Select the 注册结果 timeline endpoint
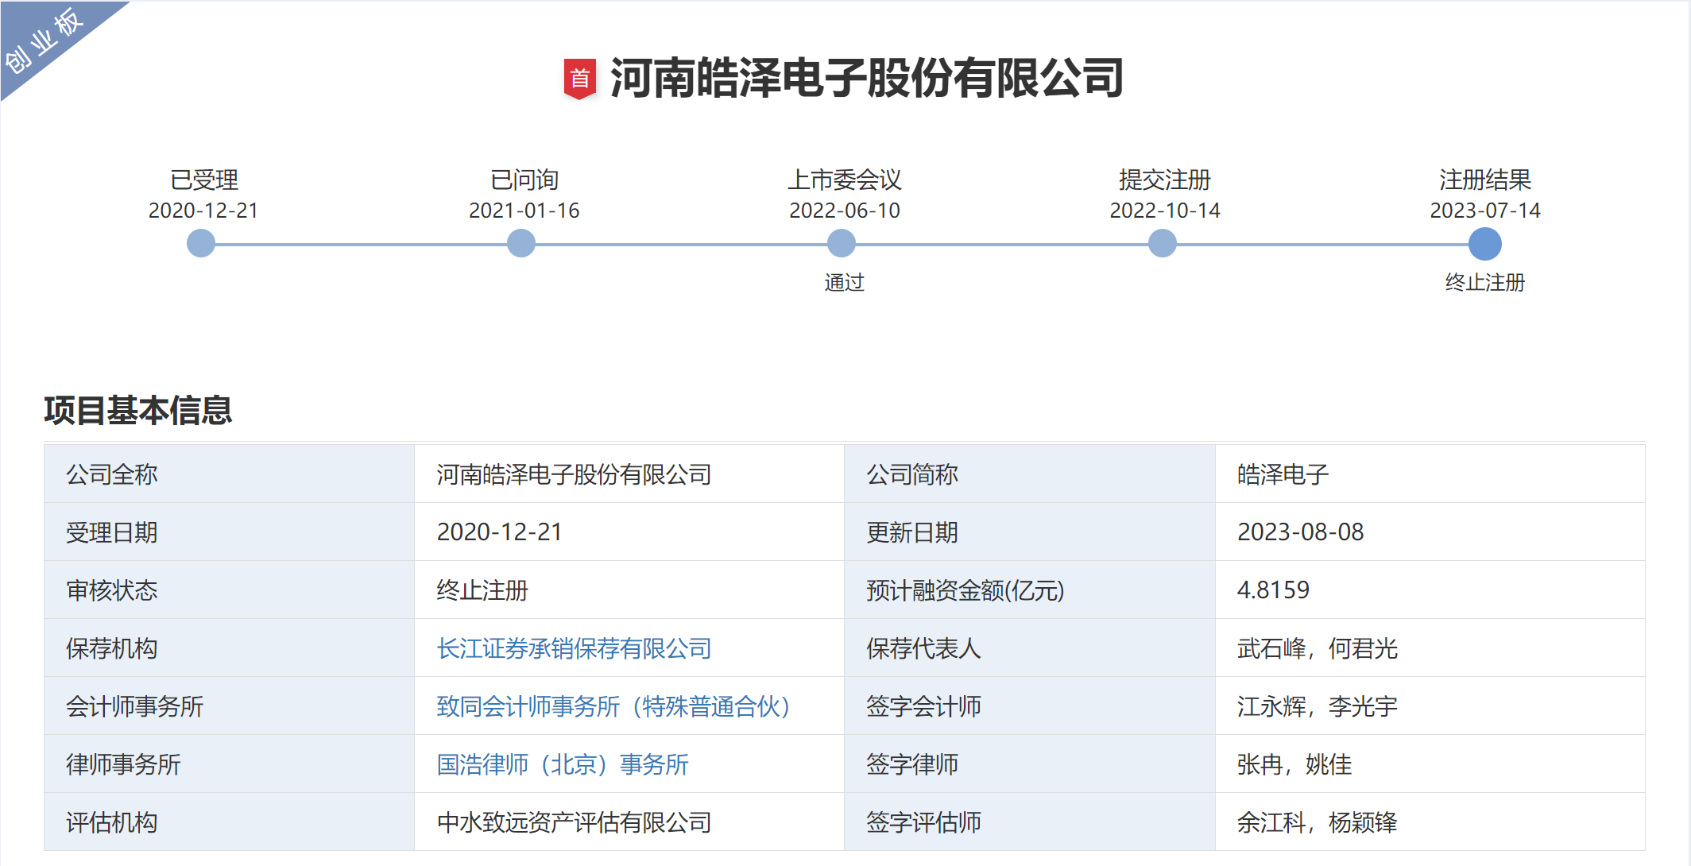Screen dimensions: 1691x866 pyautogui.click(x=1483, y=243)
